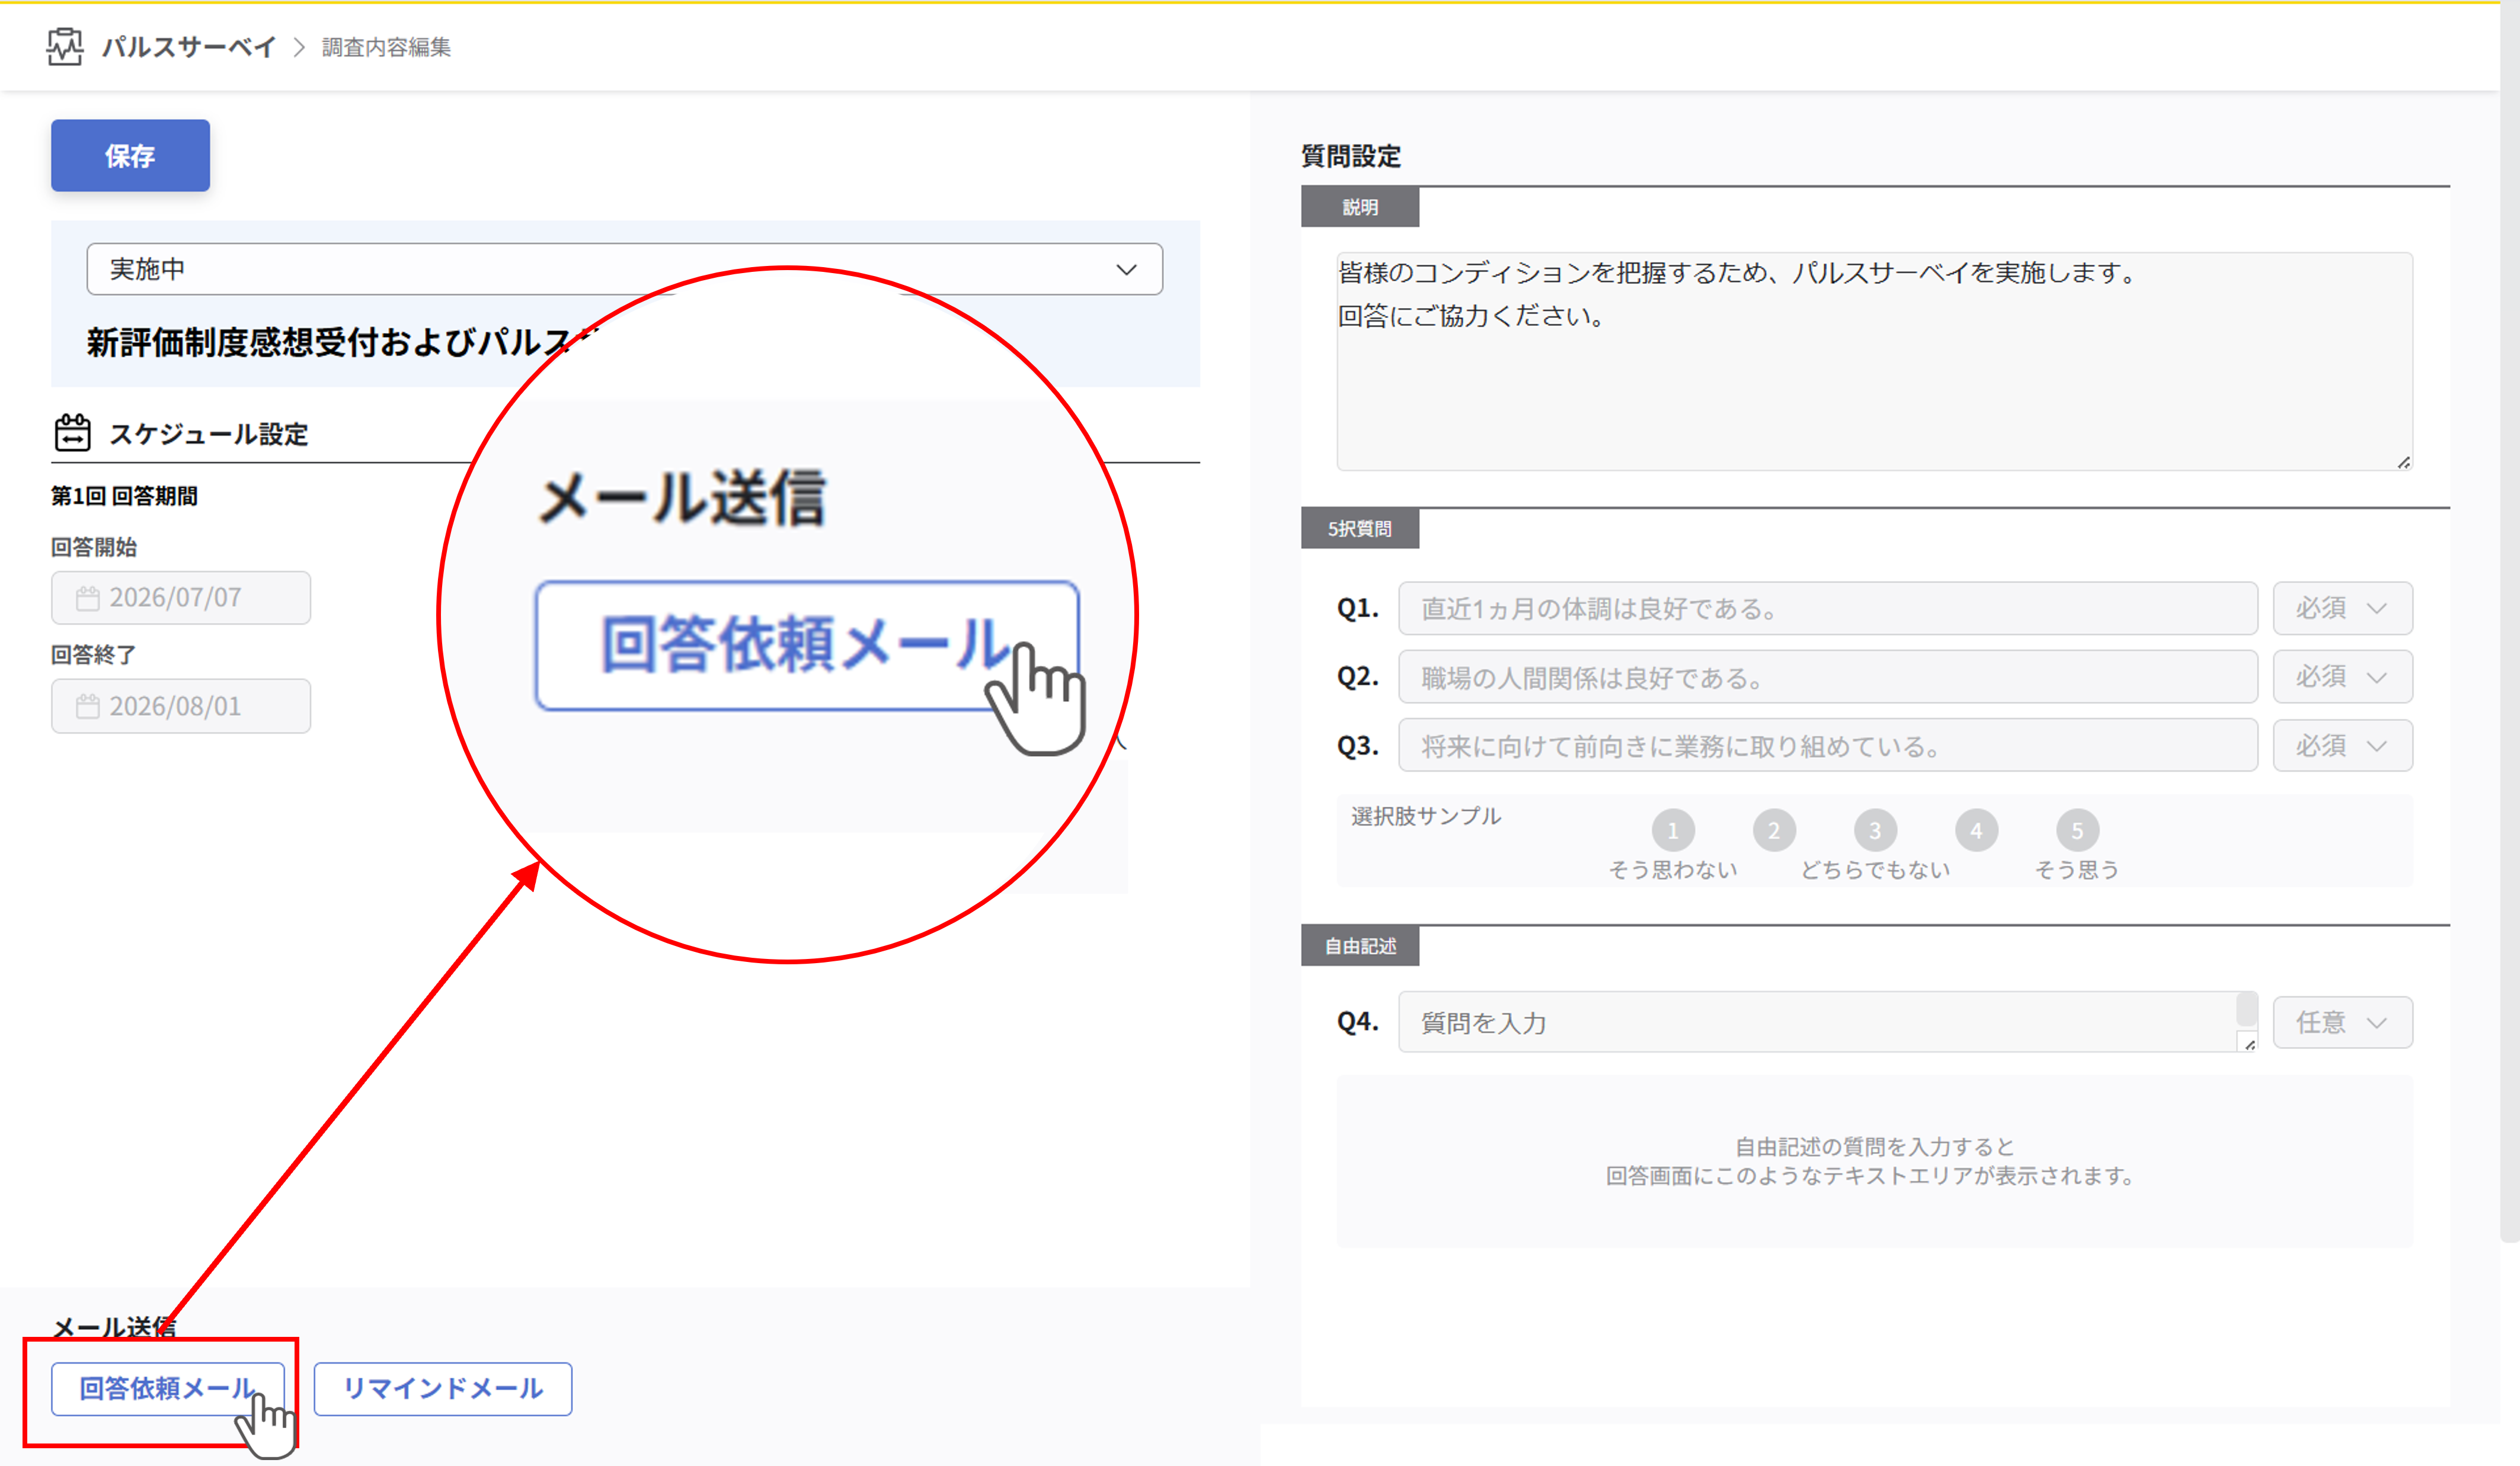The width and height of the screenshot is (2520, 1466).
Task: Send the 回答依頼メール
Action: (x=168, y=1388)
